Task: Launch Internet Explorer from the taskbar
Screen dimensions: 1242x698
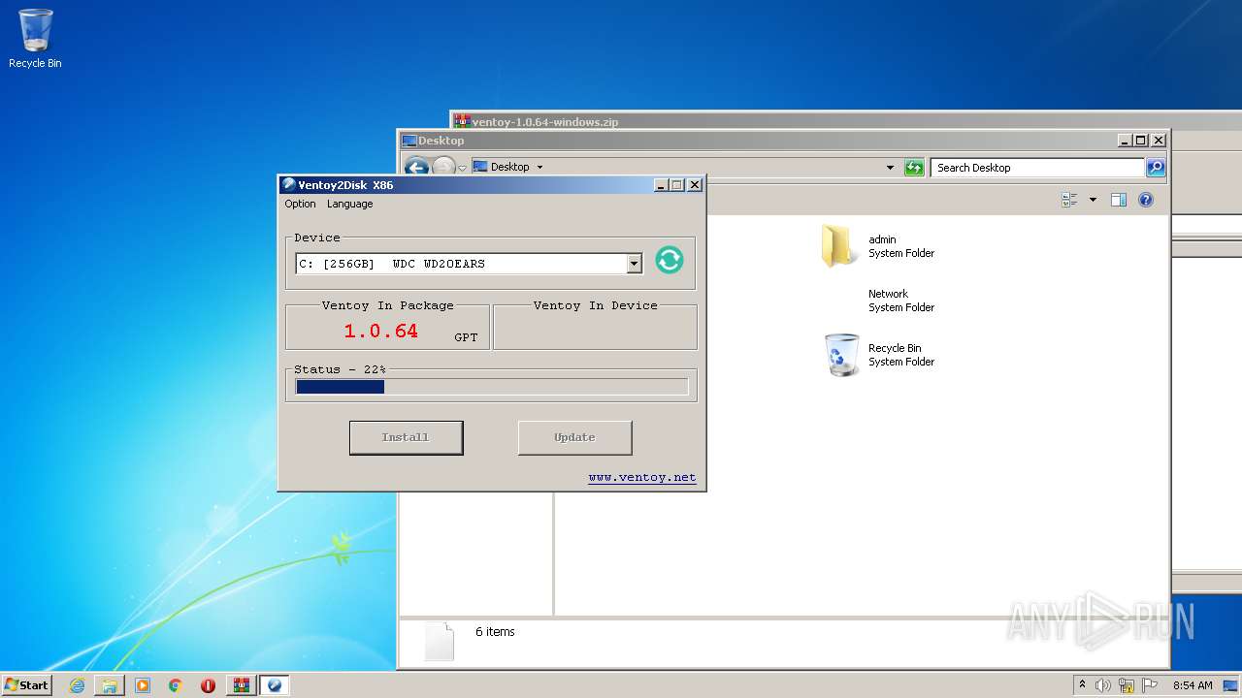Action: pyautogui.click(x=77, y=685)
